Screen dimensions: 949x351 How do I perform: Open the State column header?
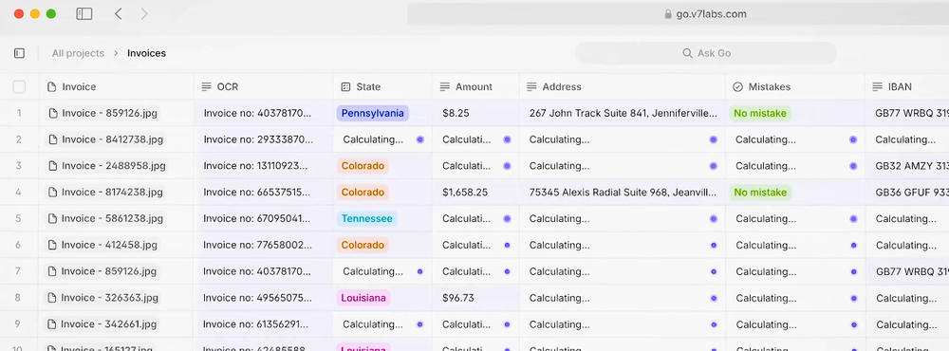pos(382,87)
